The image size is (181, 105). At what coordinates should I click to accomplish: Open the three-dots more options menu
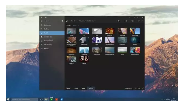tap(143, 21)
